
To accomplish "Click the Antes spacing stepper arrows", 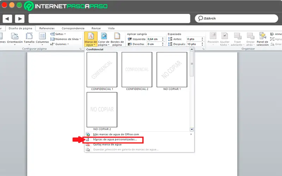I will [202, 39].
